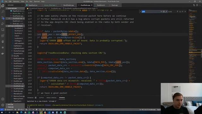Switch to the Duck.cpp editor tab

pos(115,5)
